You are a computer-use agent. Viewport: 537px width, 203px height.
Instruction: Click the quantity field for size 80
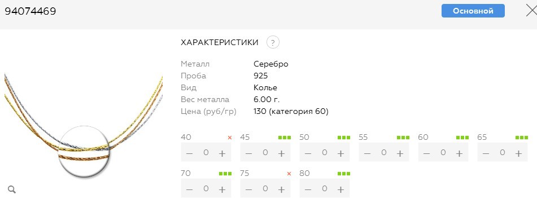(324, 188)
